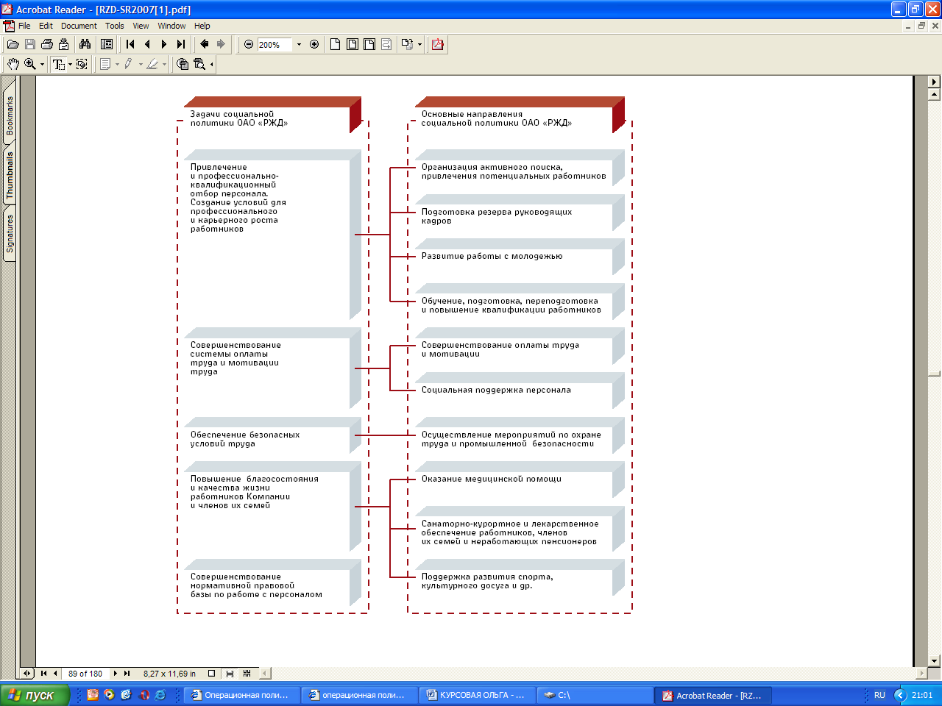Viewport: 942px width, 706px height.
Task: Open the Signatures side tab
Action: click(x=10, y=234)
